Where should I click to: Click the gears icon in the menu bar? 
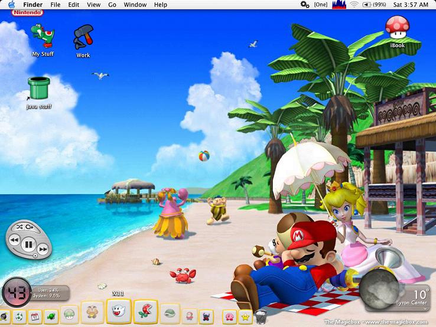point(305,5)
